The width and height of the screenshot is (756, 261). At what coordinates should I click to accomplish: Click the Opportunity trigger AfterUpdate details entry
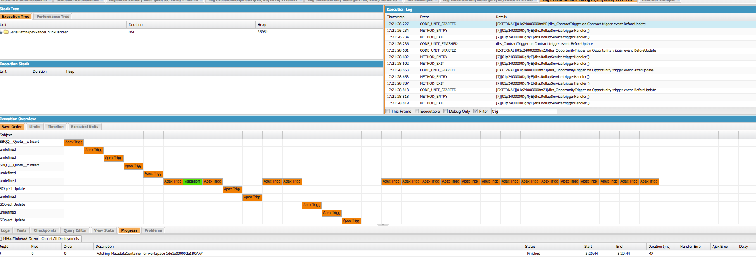(x=575, y=70)
